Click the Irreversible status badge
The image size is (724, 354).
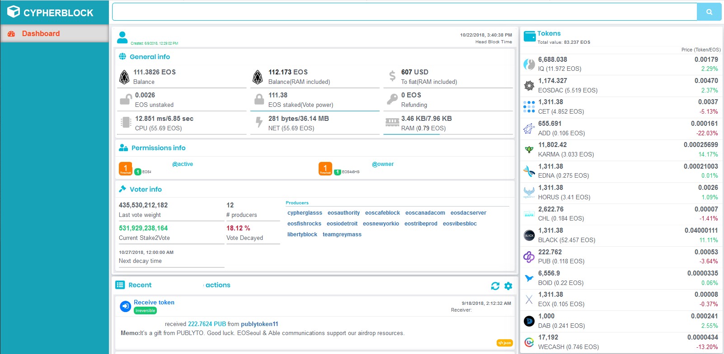tap(146, 311)
